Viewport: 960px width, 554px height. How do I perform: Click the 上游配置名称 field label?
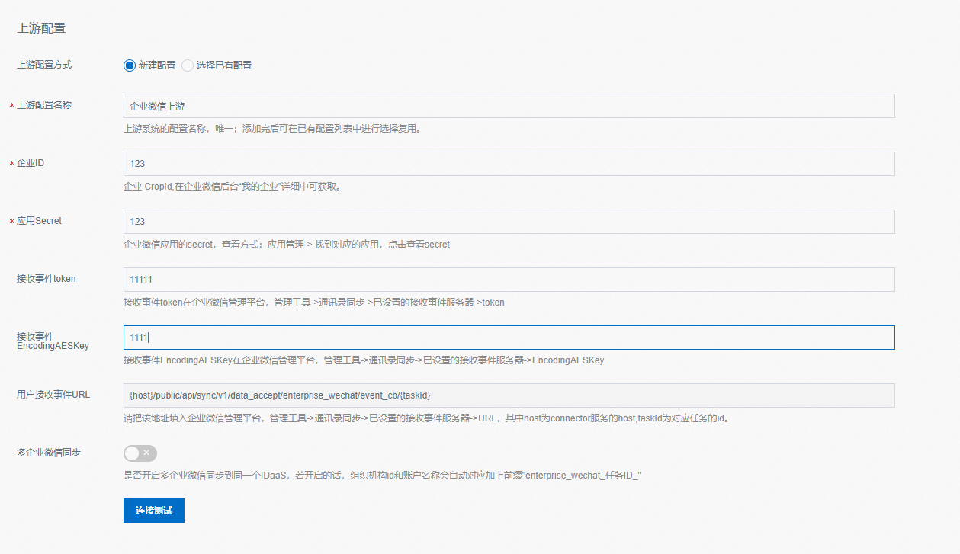click(x=44, y=105)
